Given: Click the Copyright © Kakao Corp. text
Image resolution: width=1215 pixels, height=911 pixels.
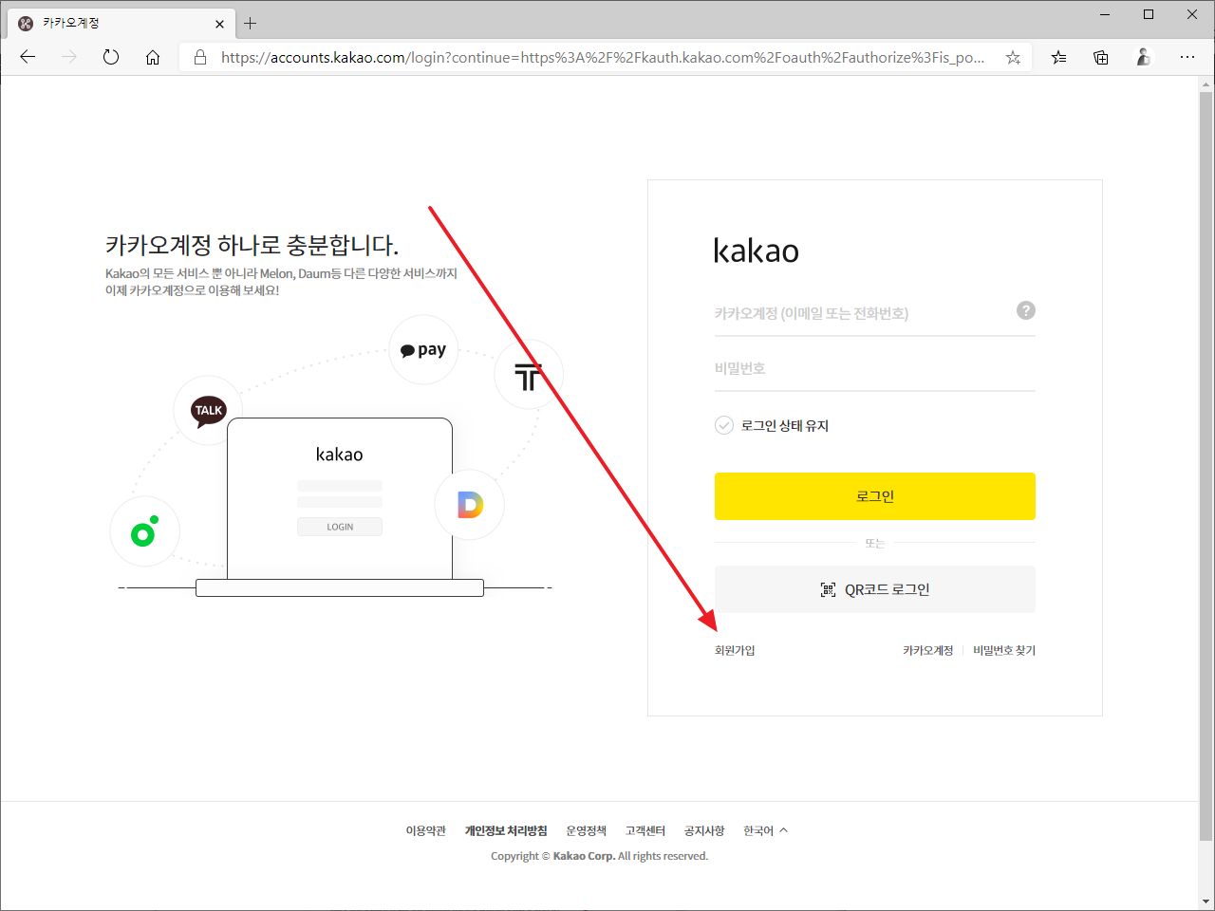Looking at the screenshot, I should pyautogui.click(x=599, y=856).
